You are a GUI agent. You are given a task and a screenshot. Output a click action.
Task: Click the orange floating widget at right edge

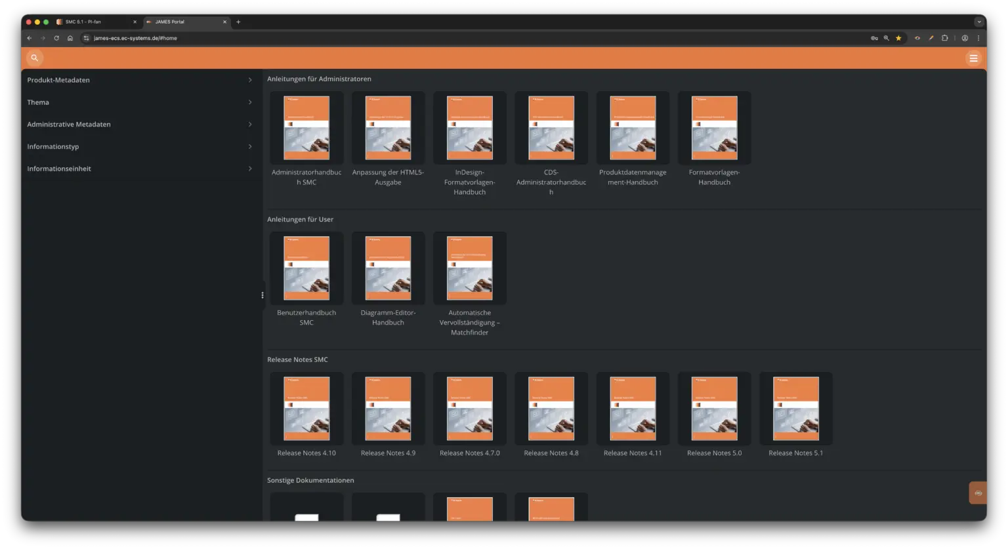pyautogui.click(x=978, y=493)
